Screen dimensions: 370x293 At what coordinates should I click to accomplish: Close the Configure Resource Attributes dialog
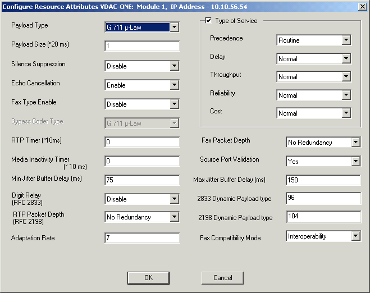[x=362, y=6]
